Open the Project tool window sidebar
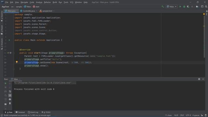This screenshot has height=117, width=208. click(2, 30)
